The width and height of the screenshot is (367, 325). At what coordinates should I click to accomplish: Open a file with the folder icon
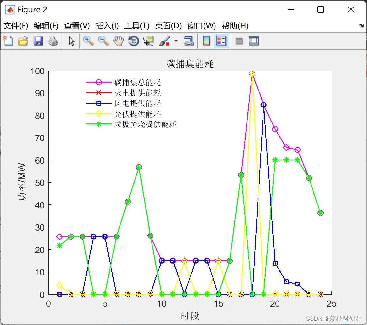click(23, 41)
